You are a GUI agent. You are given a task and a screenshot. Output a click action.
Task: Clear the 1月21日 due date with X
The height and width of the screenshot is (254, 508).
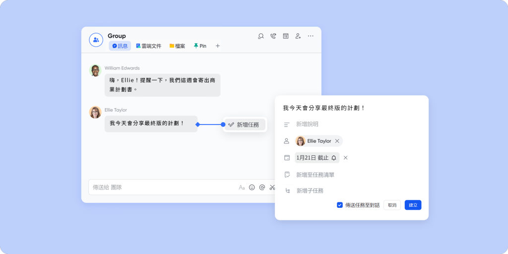(x=345, y=158)
